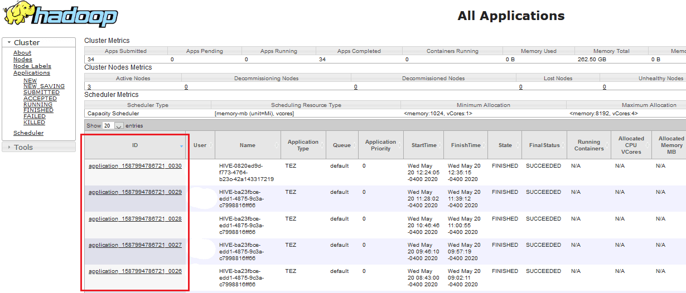Viewport: 686px width, 293px height.
Task: Filter applications by ACCEPTED state
Action: [40, 99]
